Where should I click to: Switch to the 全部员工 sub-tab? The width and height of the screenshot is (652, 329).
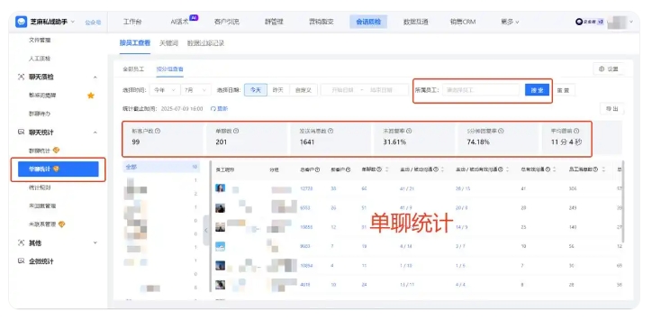133,69
